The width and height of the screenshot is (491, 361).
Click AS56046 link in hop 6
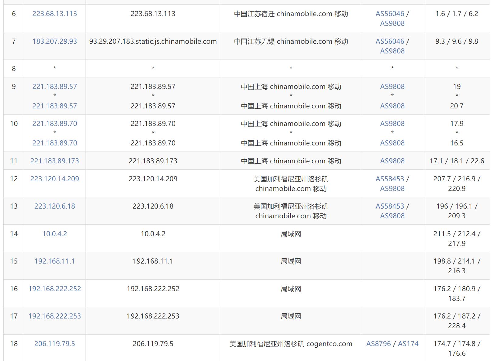point(390,14)
